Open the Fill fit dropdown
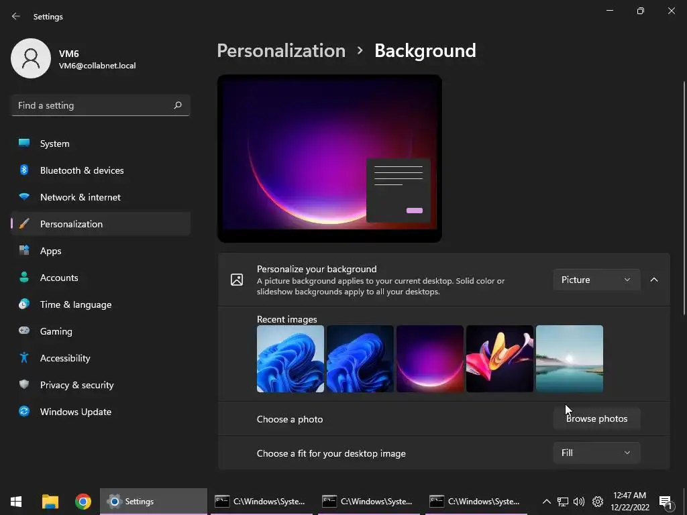 [x=596, y=453]
